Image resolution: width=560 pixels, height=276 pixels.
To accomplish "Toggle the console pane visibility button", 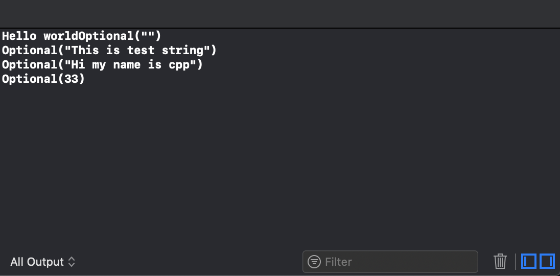I will 547,261.
